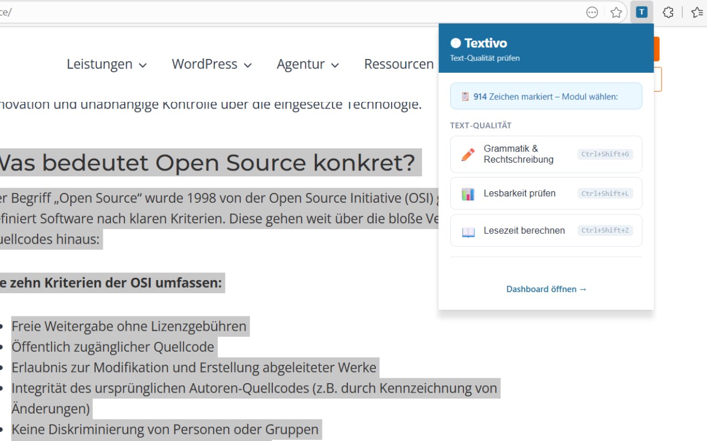Open the Ressourcen menu item
The width and height of the screenshot is (707, 441).
tap(399, 64)
